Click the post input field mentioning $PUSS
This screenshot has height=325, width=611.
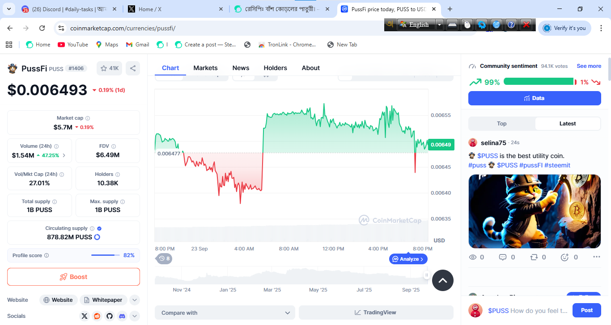[528, 311]
